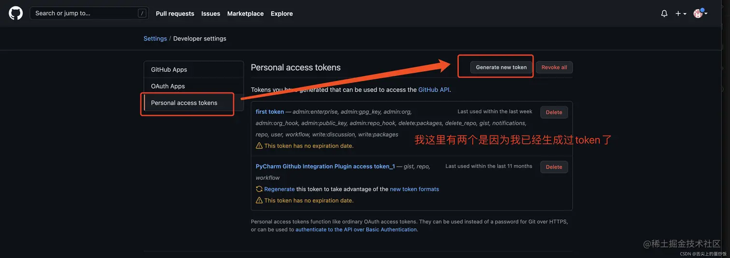This screenshot has height=258, width=730.
Task: Open Explore in the top nav
Action: pyautogui.click(x=281, y=14)
